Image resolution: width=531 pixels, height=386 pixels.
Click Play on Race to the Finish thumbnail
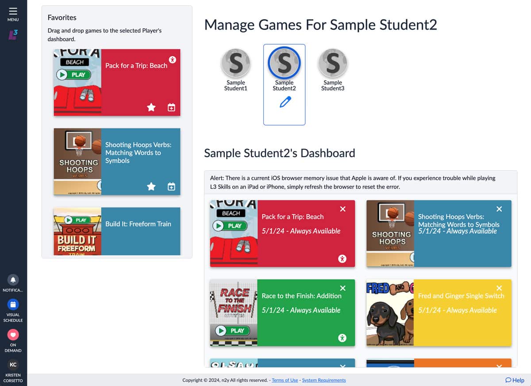(x=232, y=330)
